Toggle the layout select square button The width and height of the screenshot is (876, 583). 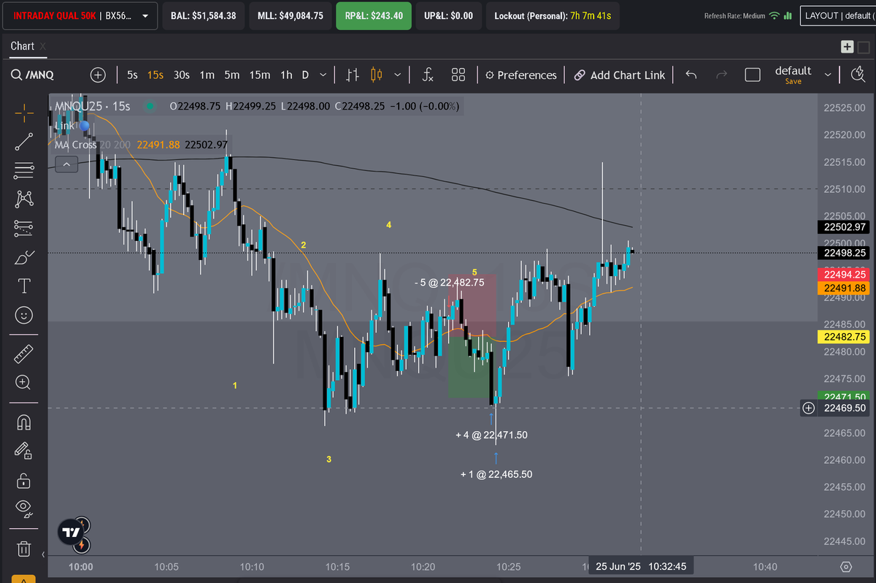[753, 75]
